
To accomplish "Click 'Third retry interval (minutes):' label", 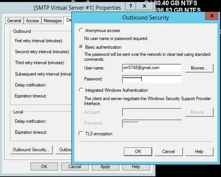I will 40,63.
